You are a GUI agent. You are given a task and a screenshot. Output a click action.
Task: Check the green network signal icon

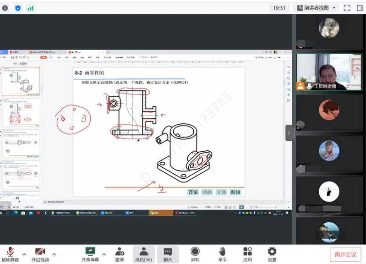[30, 8]
